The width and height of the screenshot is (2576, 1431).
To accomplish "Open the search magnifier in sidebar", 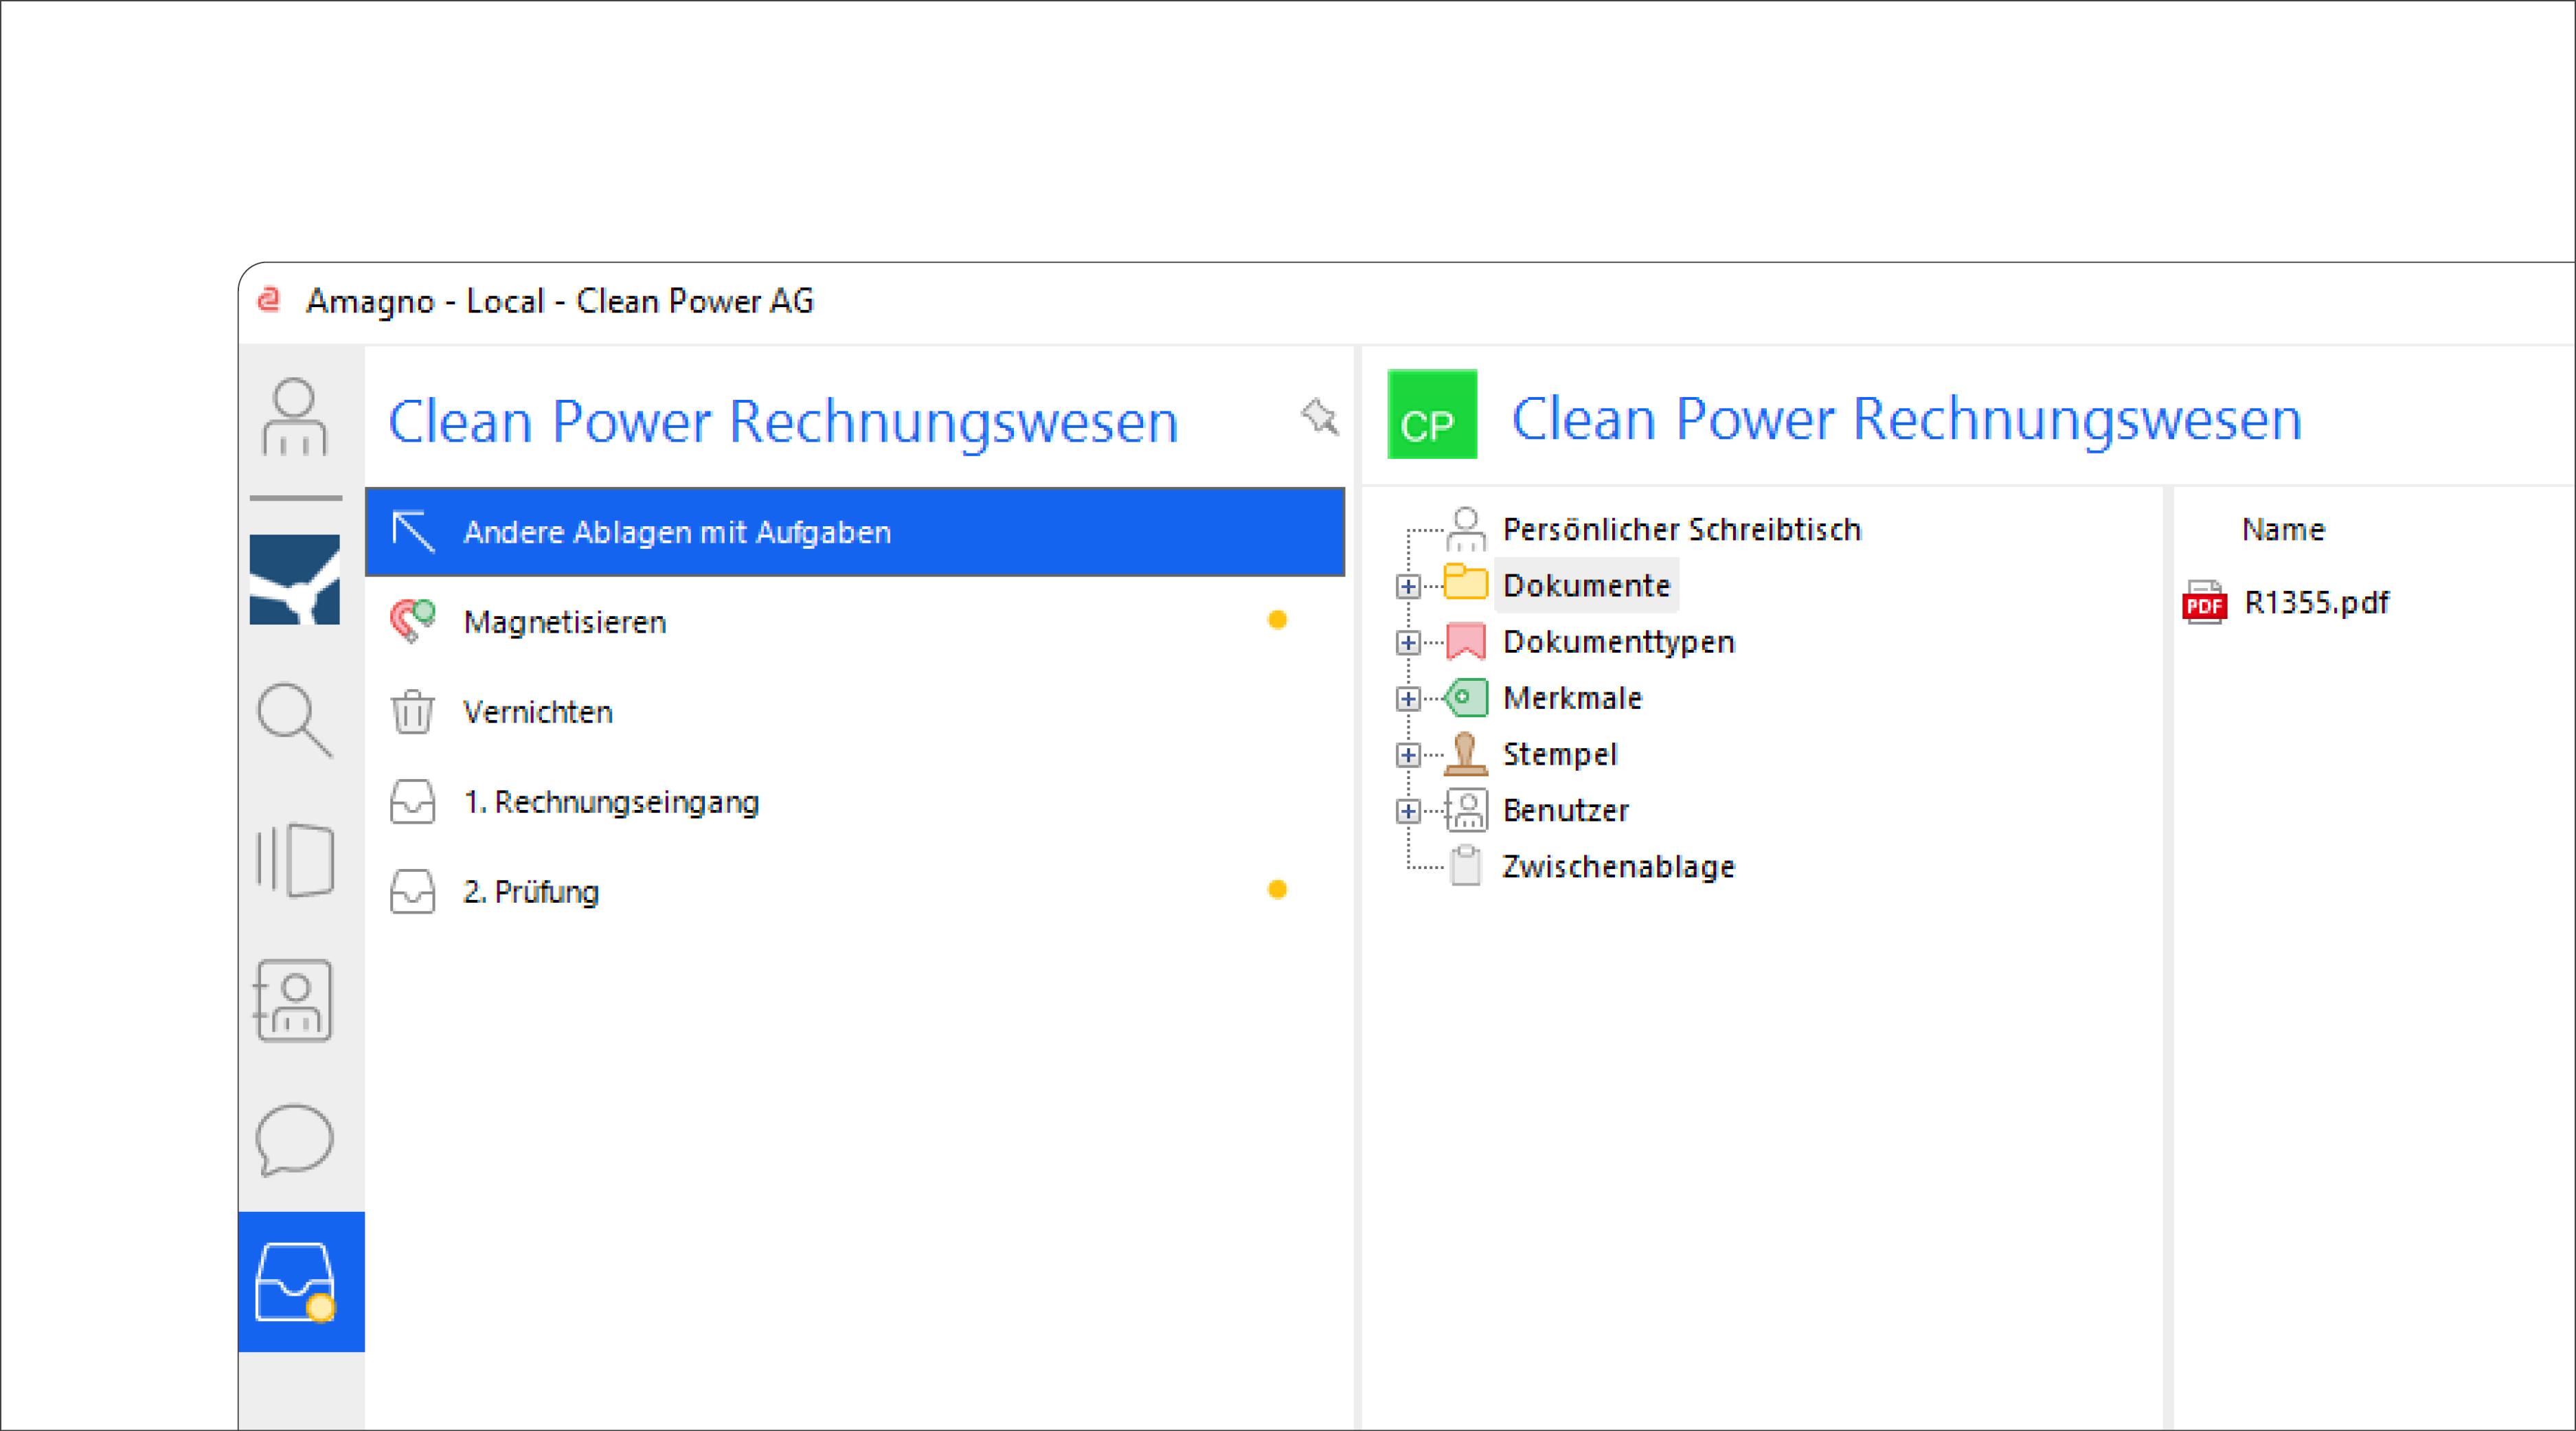I will [294, 720].
